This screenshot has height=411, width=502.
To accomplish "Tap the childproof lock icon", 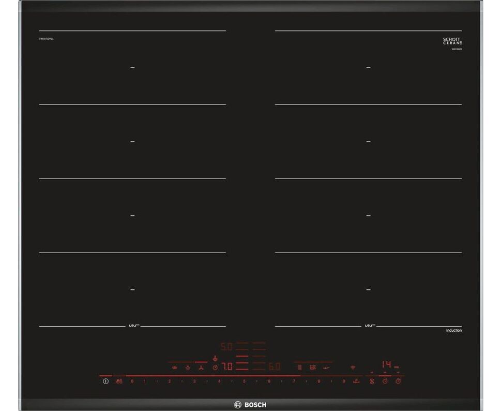I will [x=119, y=381].
